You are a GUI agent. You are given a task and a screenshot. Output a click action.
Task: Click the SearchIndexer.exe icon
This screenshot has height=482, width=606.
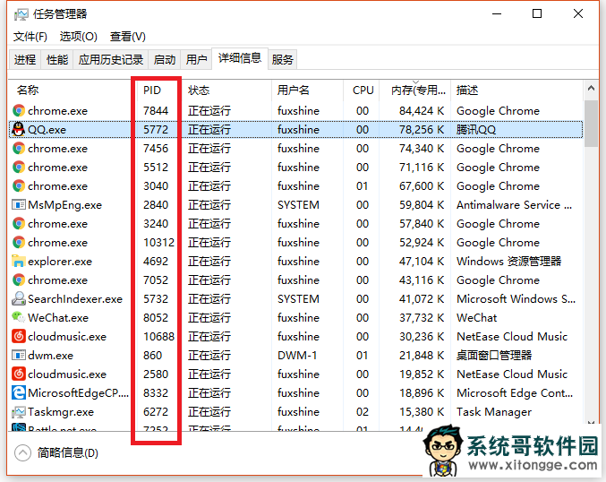19,298
